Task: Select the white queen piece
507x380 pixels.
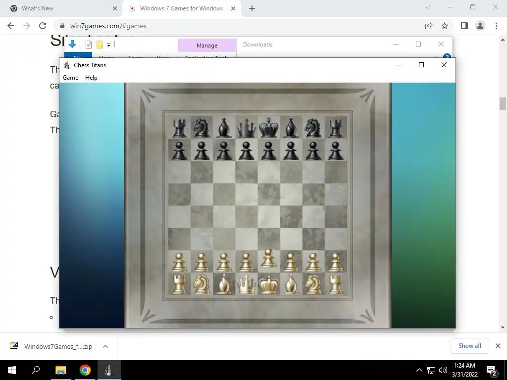Action: [246, 285]
